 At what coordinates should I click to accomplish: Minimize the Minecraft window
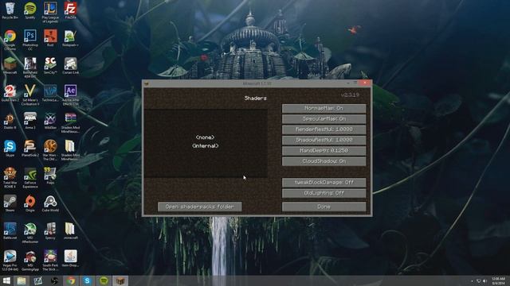tap(348, 83)
